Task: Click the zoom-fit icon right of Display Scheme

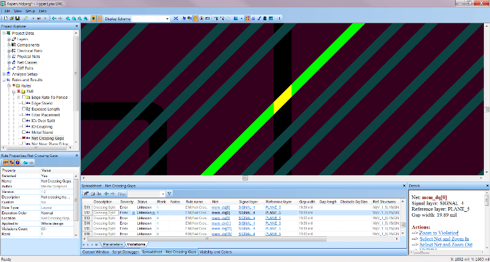Action: [x=176, y=19]
